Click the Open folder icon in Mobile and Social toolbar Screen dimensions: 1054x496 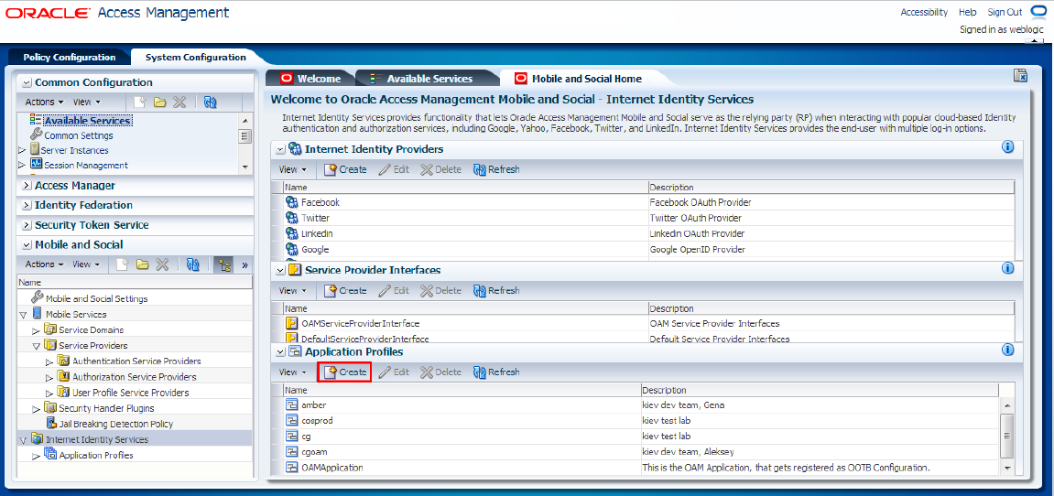(142, 264)
